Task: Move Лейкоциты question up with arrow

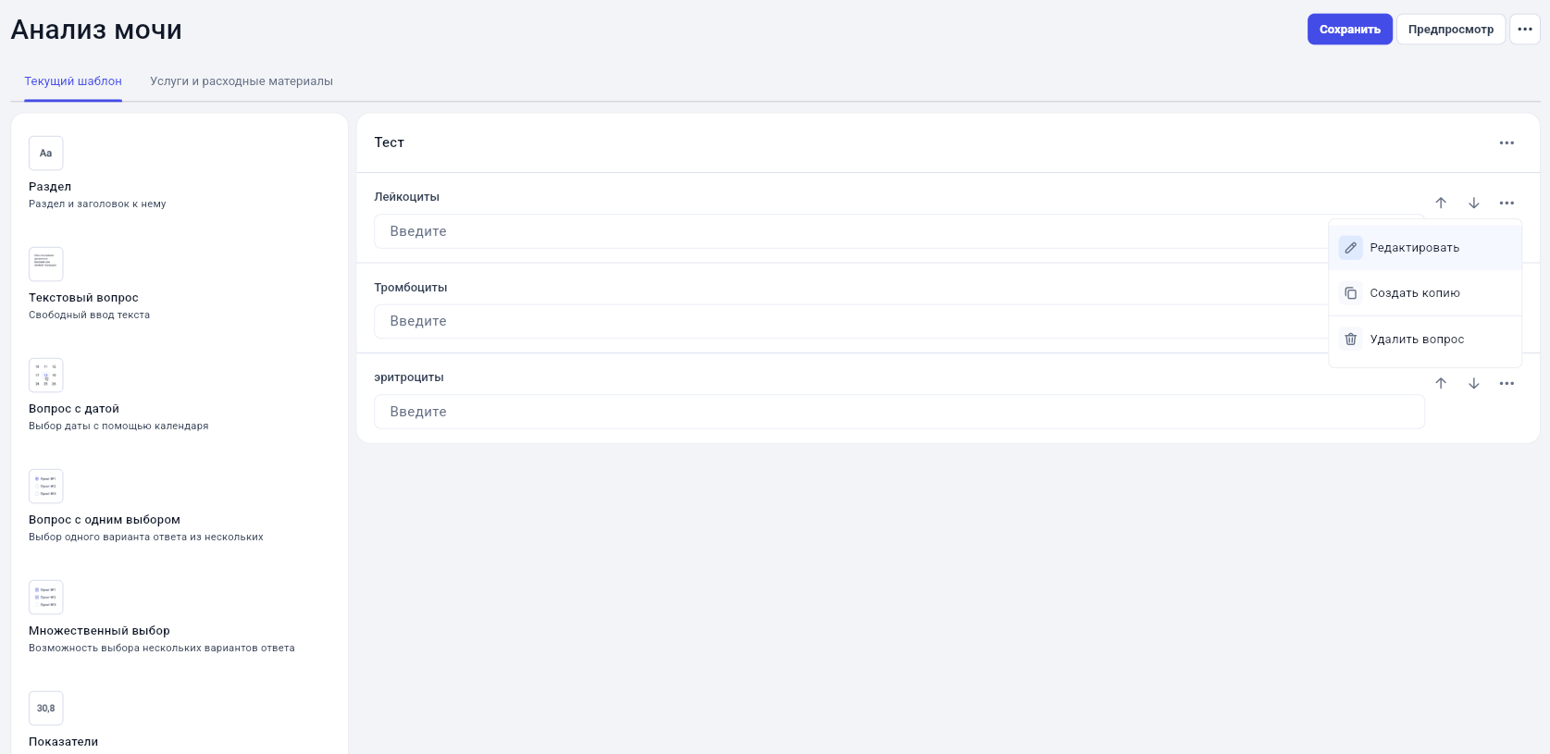Action: [x=1441, y=203]
